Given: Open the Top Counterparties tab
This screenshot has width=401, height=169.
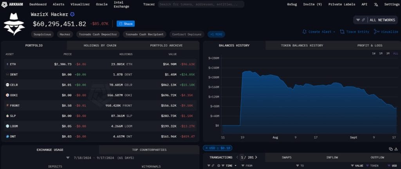Looking at the screenshot, I should click(149, 149).
